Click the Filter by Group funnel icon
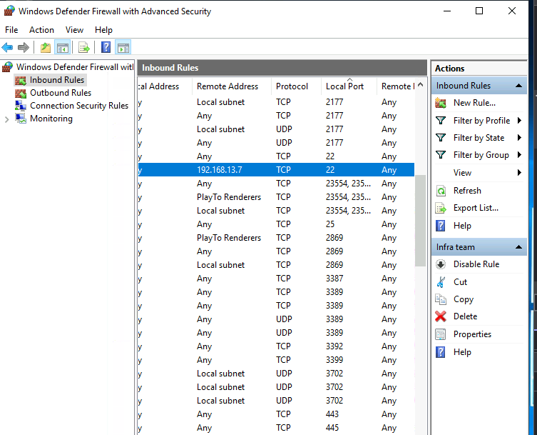 pos(441,155)
